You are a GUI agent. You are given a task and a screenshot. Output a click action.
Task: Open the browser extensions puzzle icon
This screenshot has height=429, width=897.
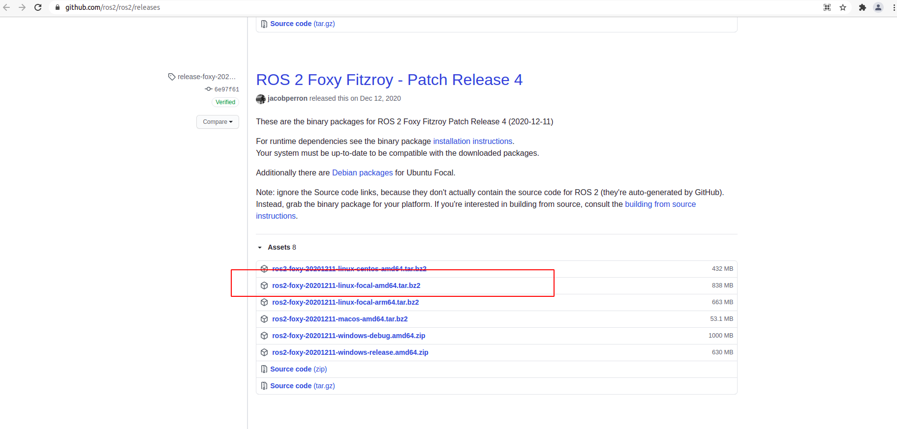862,7
